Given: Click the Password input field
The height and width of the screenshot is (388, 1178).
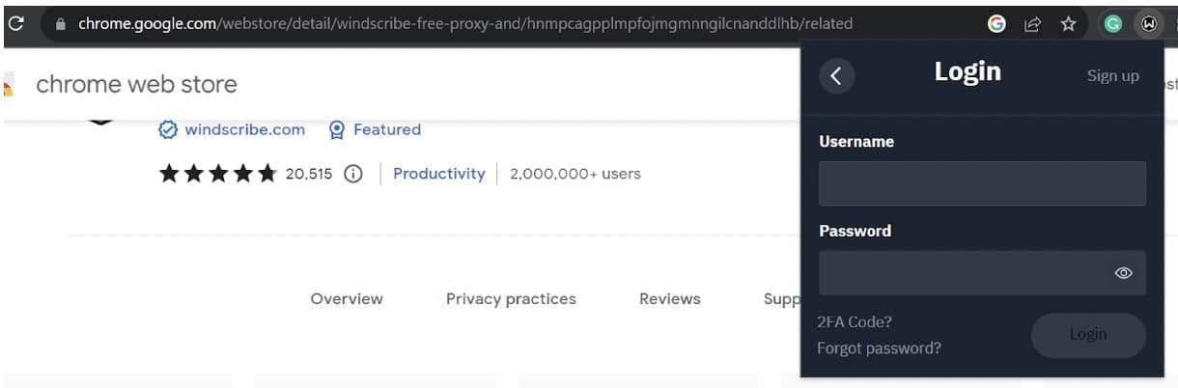Looking at the screenshot, I should coord(982,273).
